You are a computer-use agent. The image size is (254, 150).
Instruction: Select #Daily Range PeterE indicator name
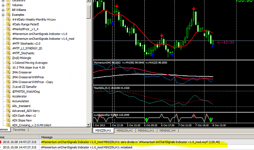pyautogui.click(x=26, y=24)
